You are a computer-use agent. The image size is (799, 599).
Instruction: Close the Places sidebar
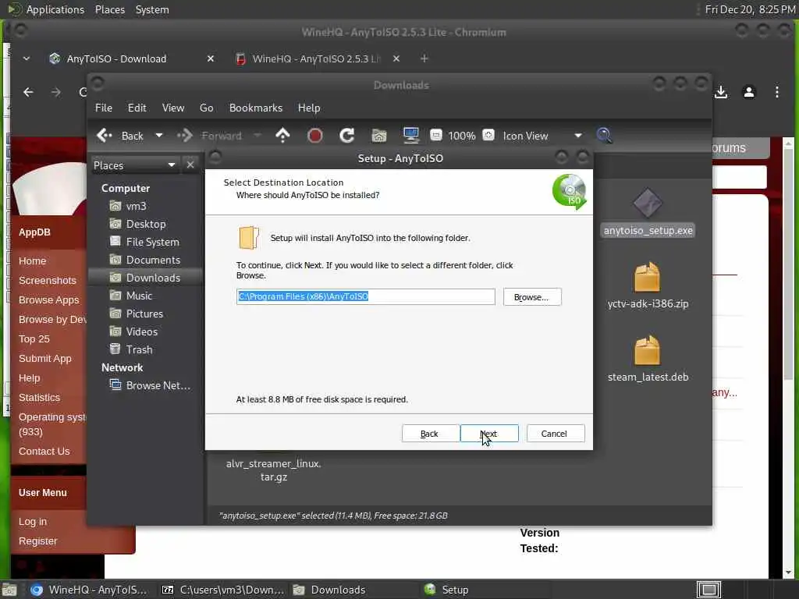pos(190,165)
